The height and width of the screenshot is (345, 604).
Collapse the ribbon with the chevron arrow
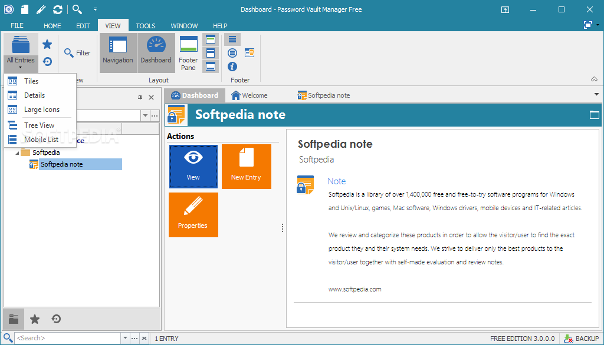pos(595,79)
